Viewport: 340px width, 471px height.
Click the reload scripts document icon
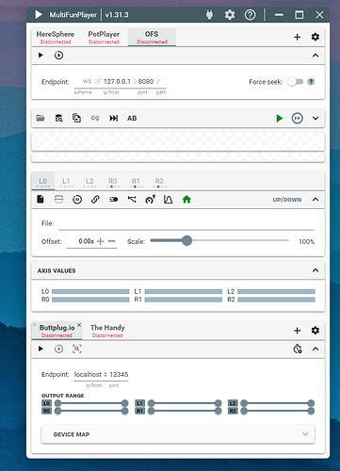coord(76,118)
